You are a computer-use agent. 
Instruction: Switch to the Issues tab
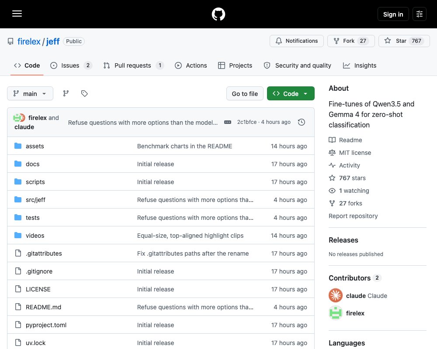71,65
